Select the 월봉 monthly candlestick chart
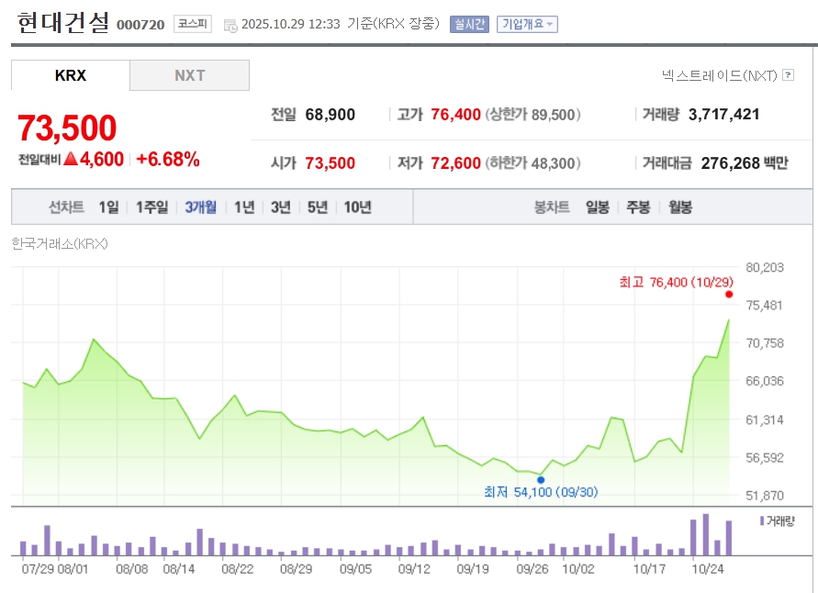Screen dimensions: 818x593 680,207
